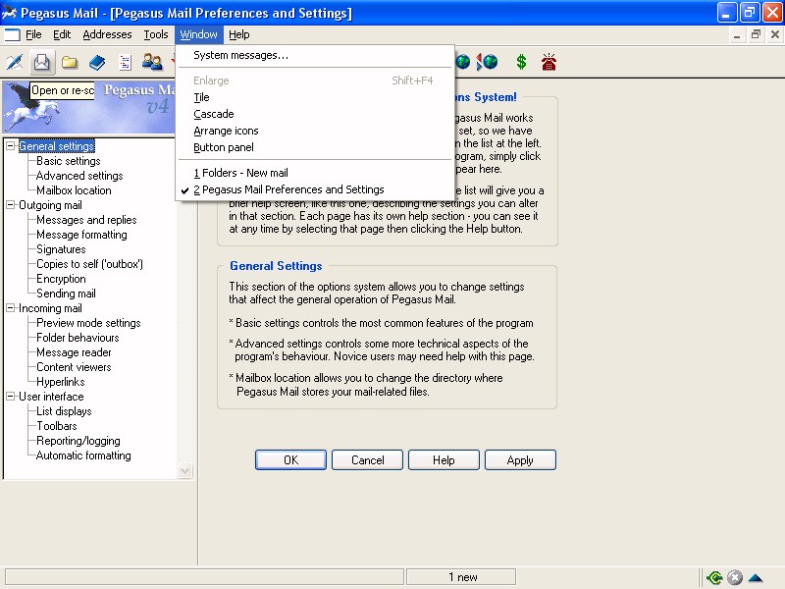Screen dimensions: 785x589
Task: Click the OK button
Action: click(290, 459)
